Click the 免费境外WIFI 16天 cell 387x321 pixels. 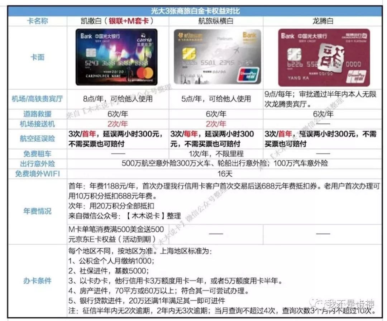coord(224,174)
